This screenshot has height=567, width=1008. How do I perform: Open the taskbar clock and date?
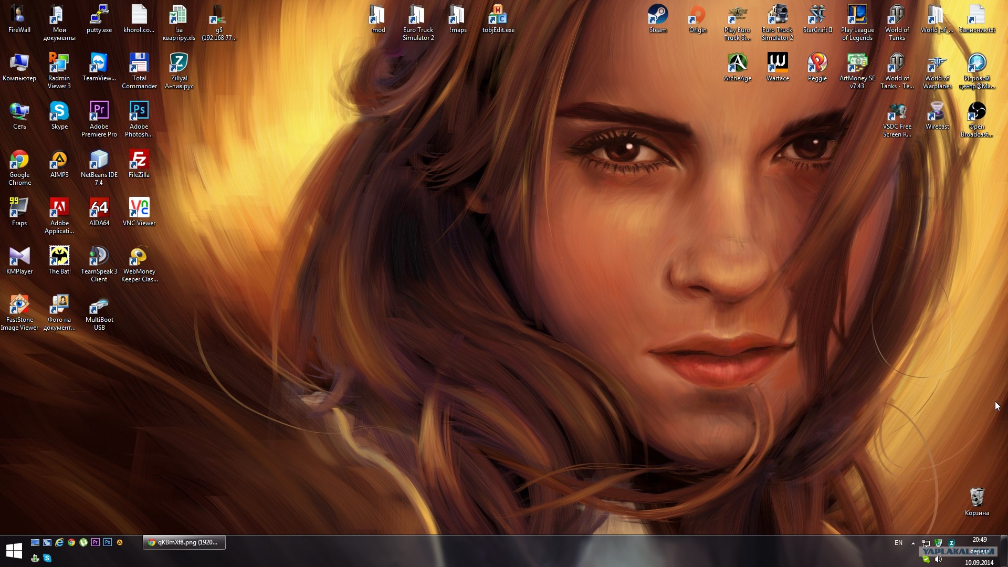[x=980, y=551]
